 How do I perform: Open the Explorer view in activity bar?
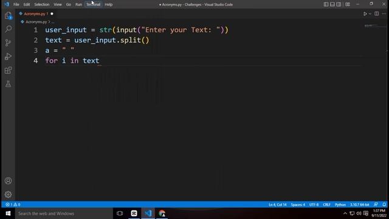8,16
